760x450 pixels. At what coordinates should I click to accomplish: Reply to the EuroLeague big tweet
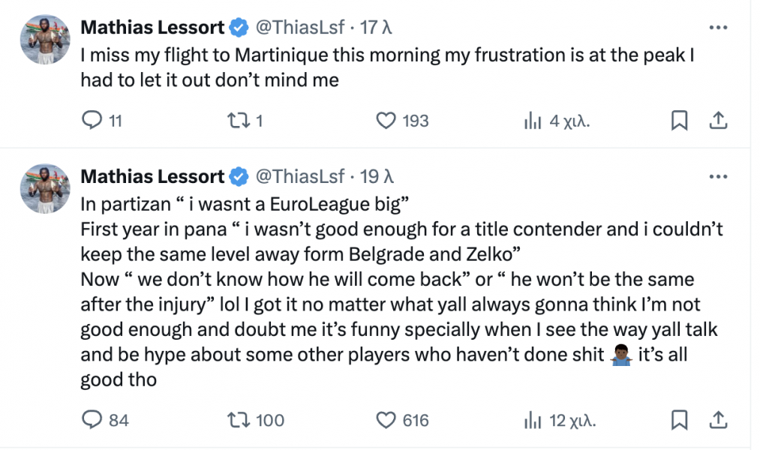91,420
